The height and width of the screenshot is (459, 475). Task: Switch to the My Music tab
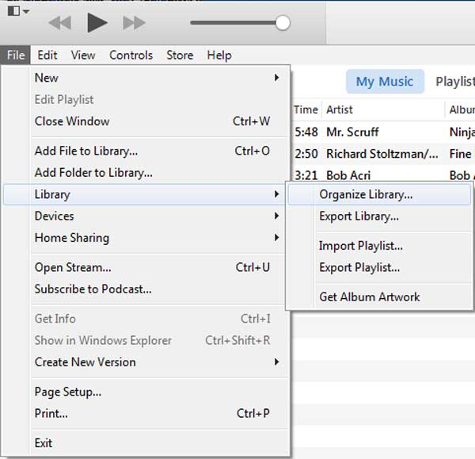coord(385,82)
